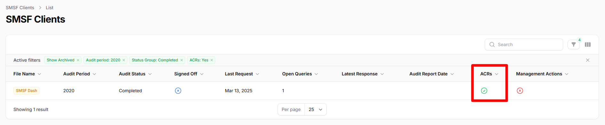This screenshot has width=605, height=125.
Task: Open the column toggle icon
Action: pyautogui.click(x=588, y=45)
